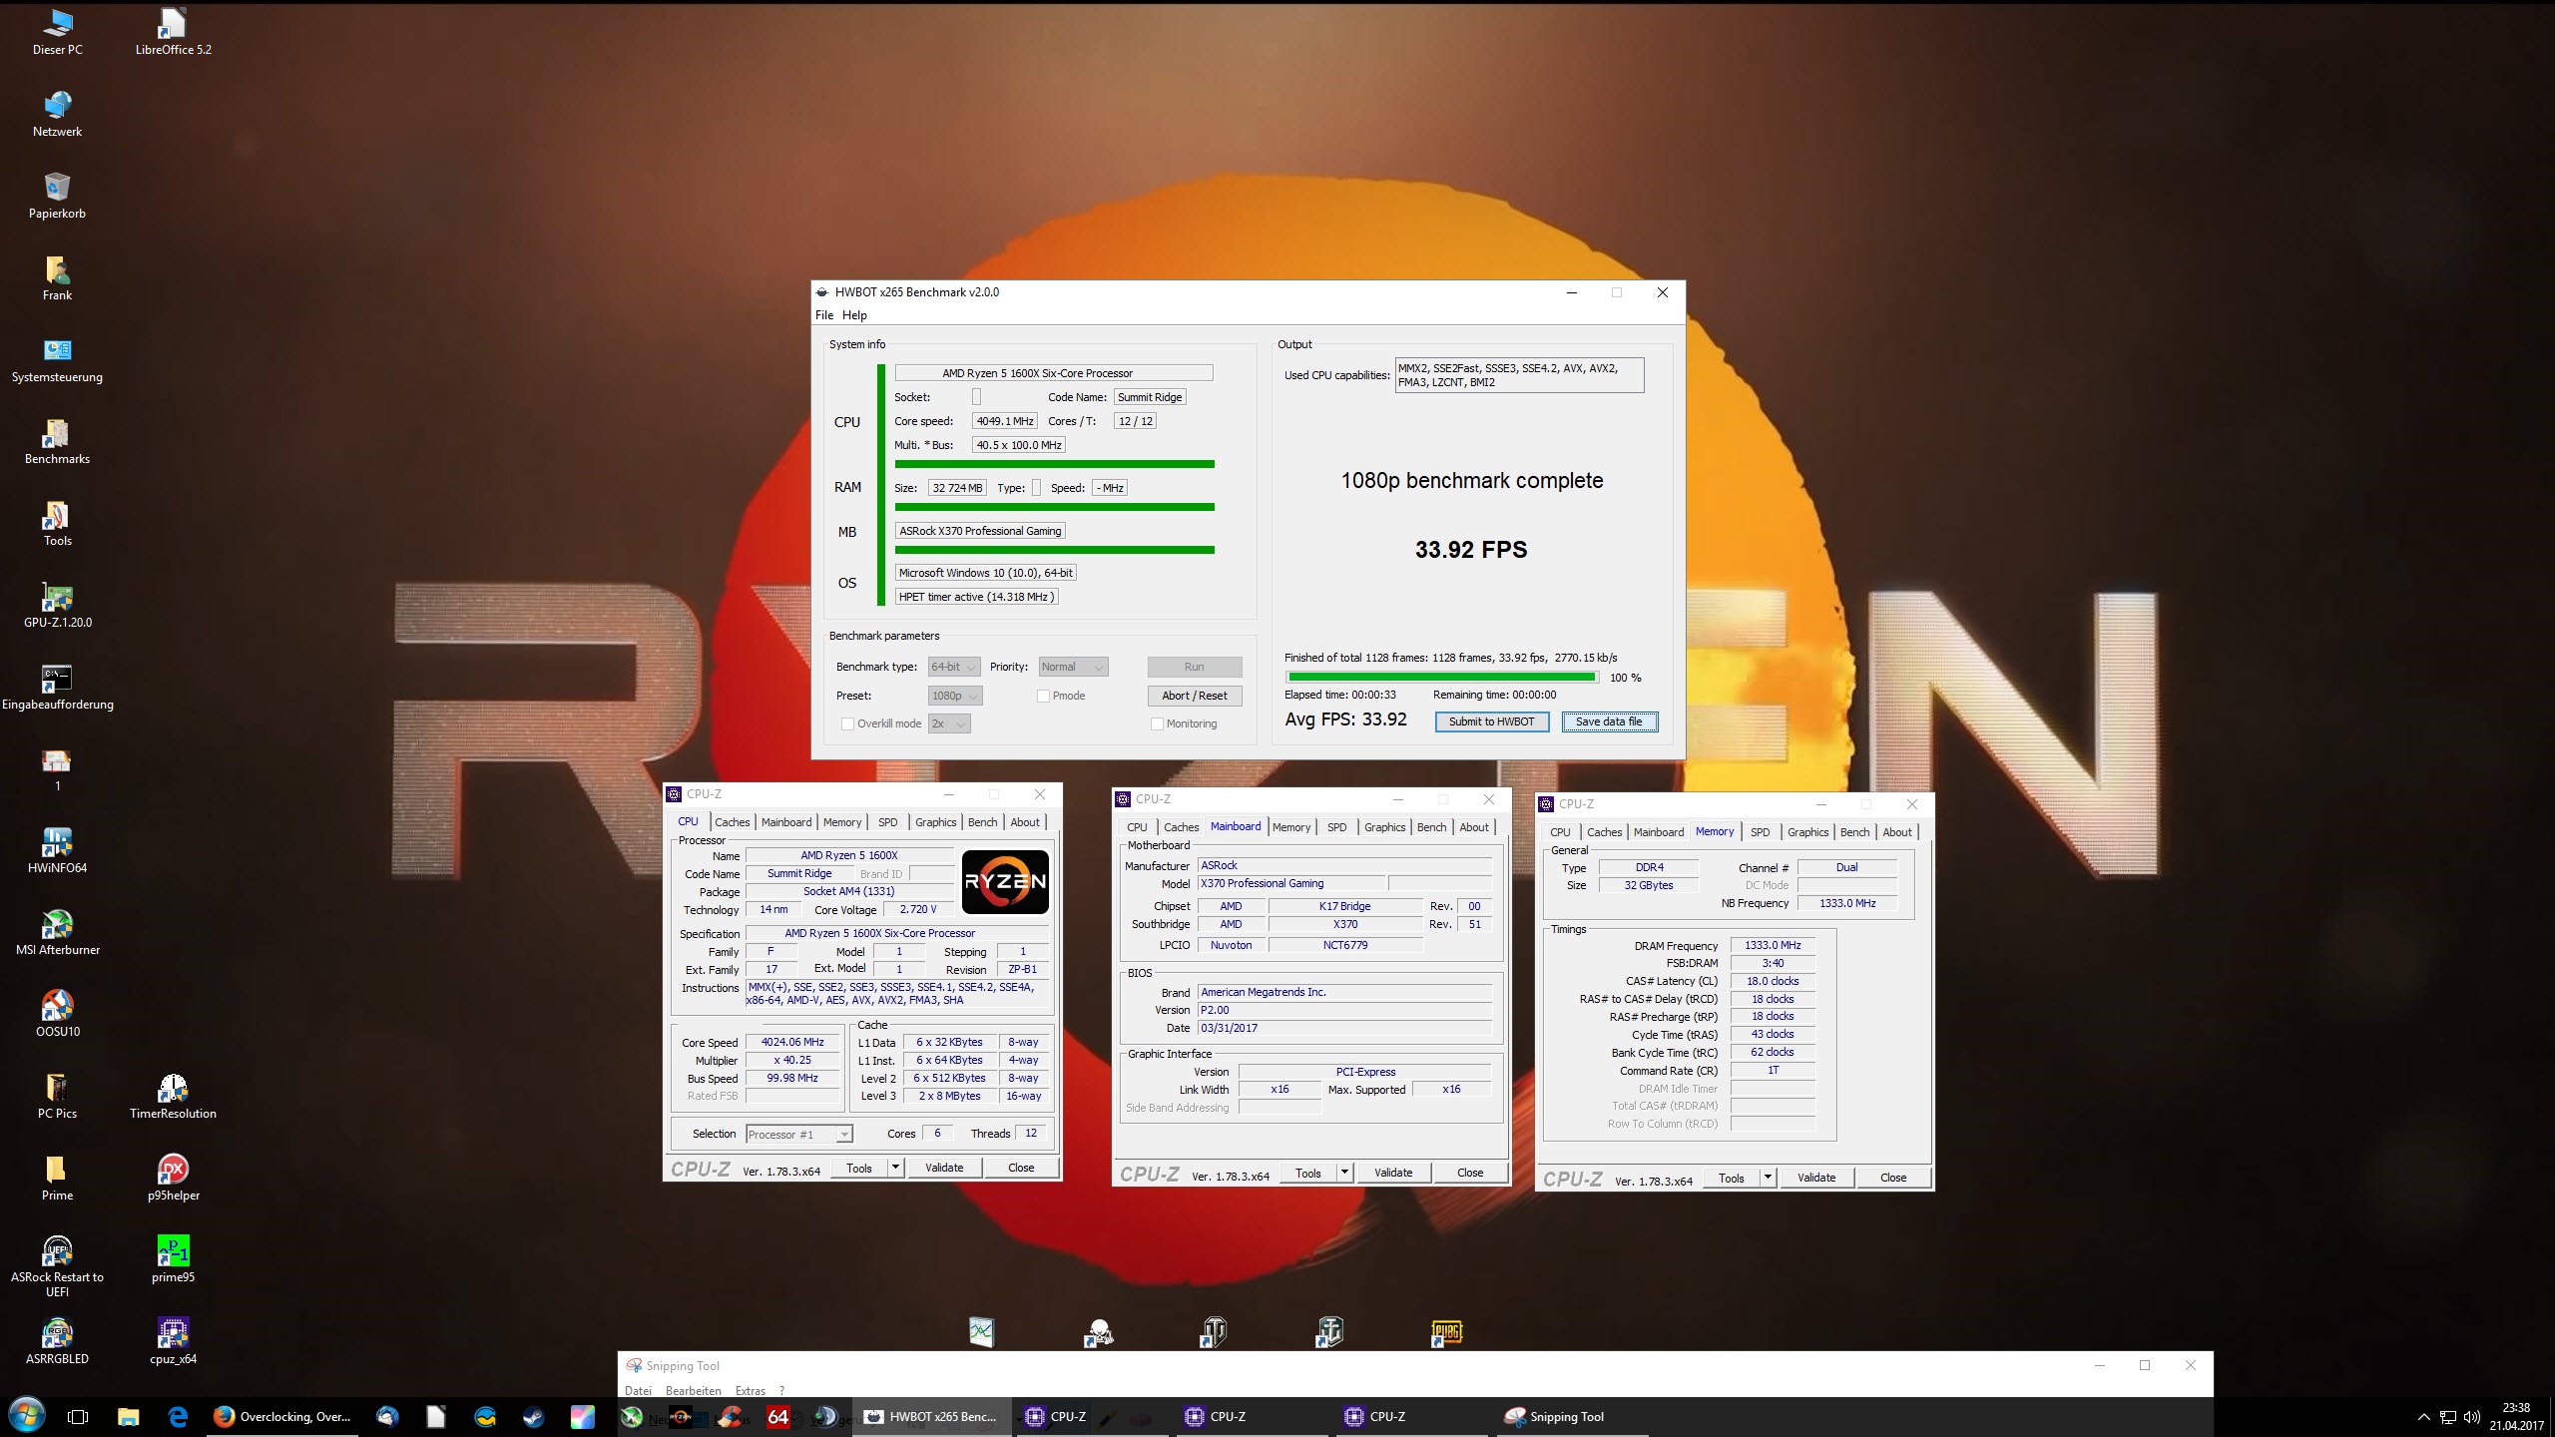The width and height of the screenshot is (2555, 1437).
Task: Open the Preset 1080p dropdown
Action: click(x=955, y=696)
